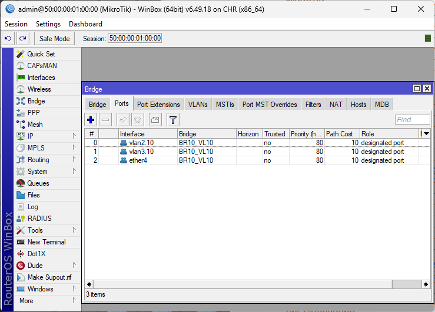Viewport: 435px width, 312px height.
Task: Click the Undo arrow icon
Action: coord(8,38)
